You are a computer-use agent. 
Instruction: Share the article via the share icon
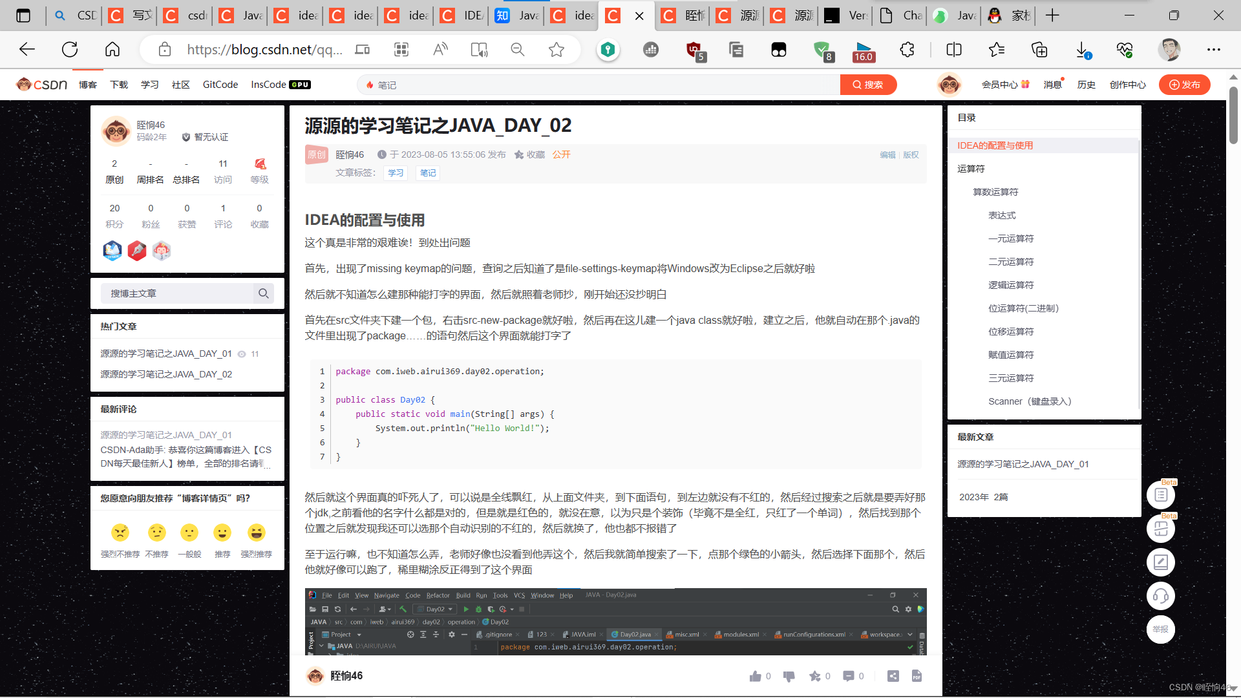893,676
